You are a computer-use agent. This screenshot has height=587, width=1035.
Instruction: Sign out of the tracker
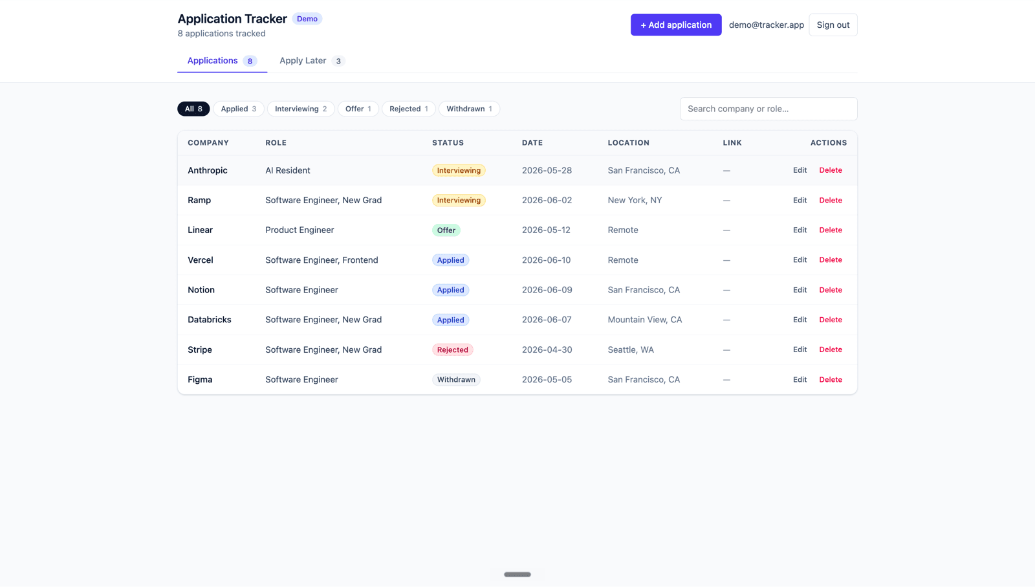[x=833, y=25]
